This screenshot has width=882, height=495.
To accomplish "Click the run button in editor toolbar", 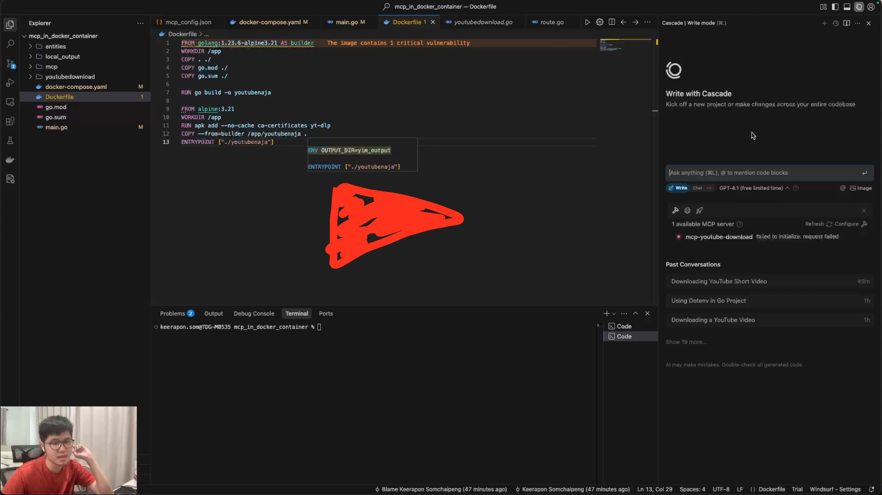I will (587, 22).
